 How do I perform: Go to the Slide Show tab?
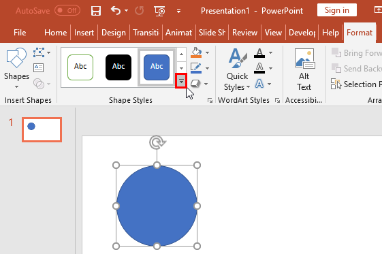(212, 33)
